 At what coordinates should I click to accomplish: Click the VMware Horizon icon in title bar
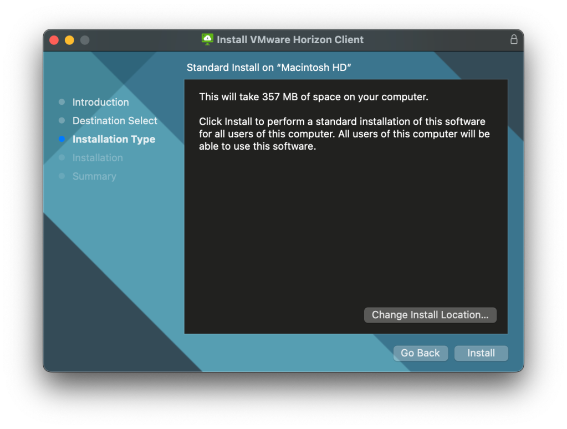click(x=207, y=39)
